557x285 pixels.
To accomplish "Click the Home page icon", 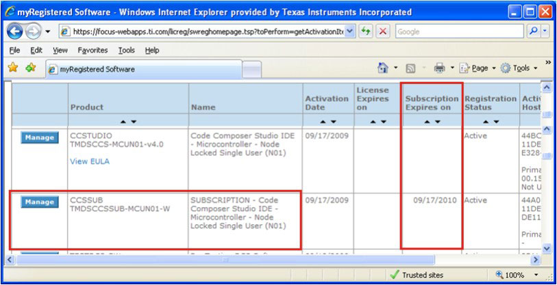I will [x=384, y=68].
